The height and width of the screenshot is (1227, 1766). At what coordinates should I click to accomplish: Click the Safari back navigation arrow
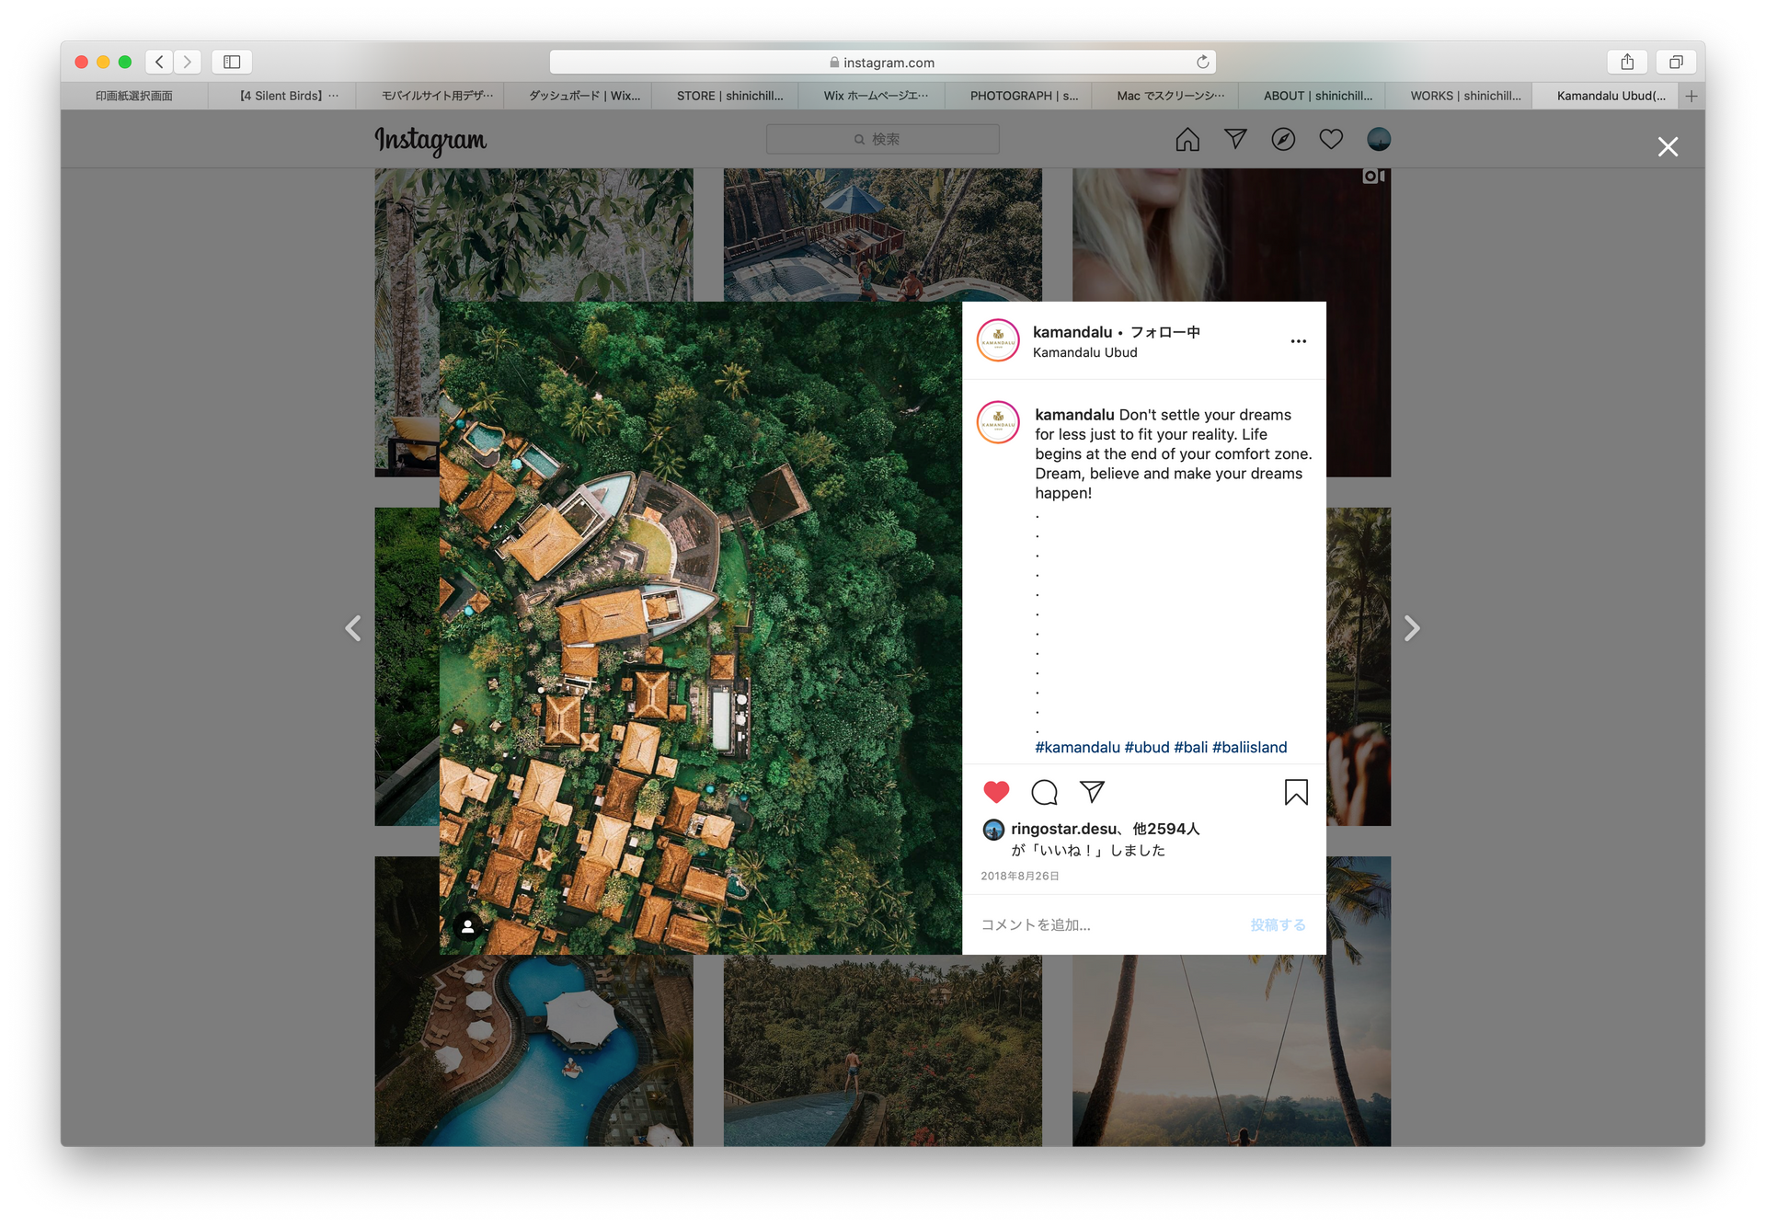point(159,62)
